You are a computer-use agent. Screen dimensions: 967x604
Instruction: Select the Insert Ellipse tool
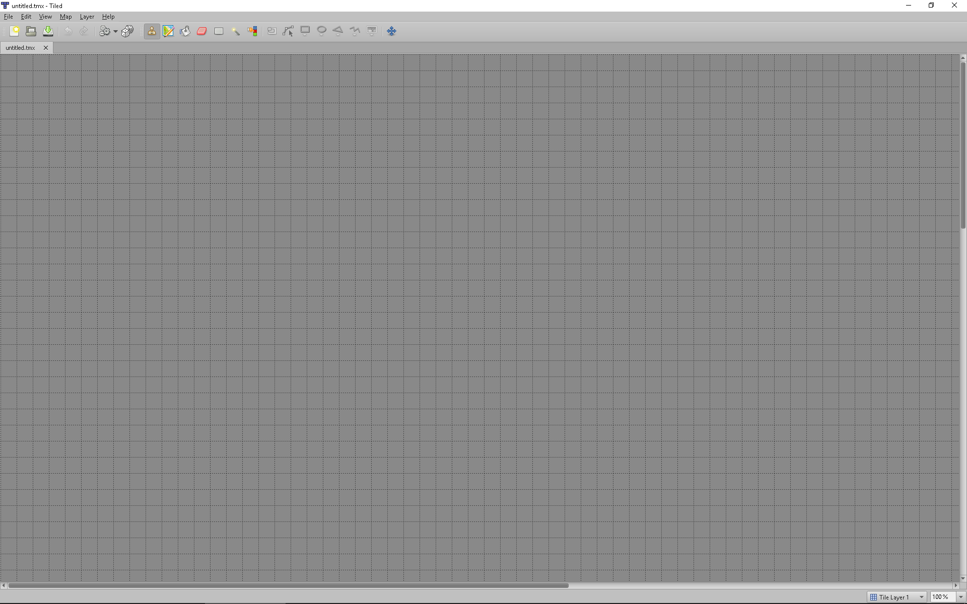click(322, 31)
